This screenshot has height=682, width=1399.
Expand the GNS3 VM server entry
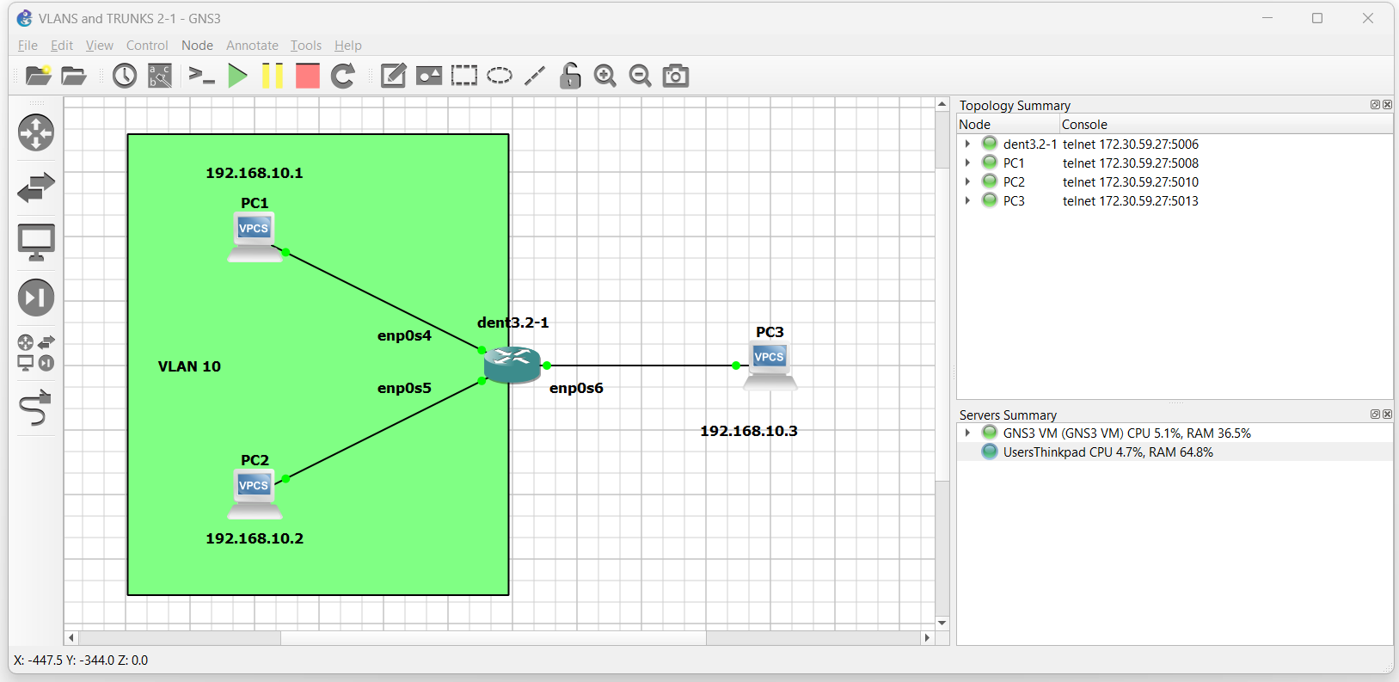967,433
